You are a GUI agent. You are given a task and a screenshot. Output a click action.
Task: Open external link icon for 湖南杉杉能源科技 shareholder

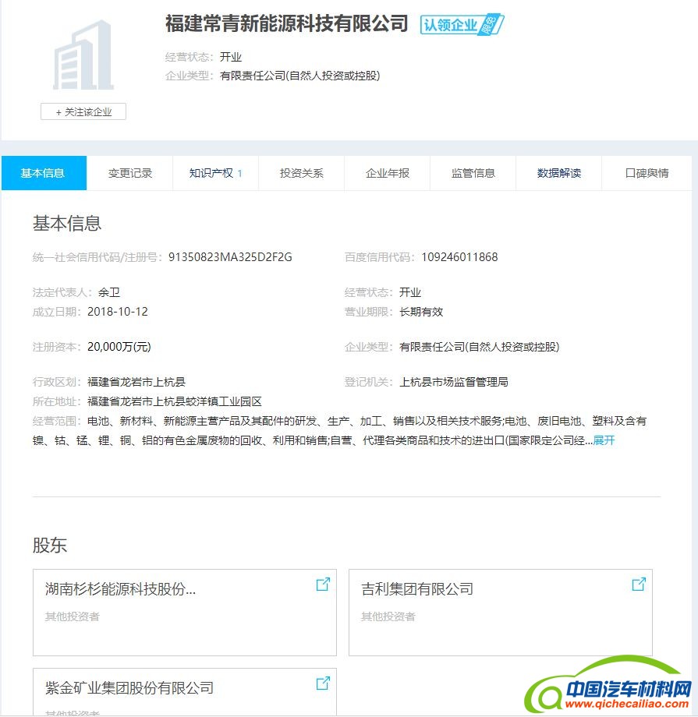[323, 585]
